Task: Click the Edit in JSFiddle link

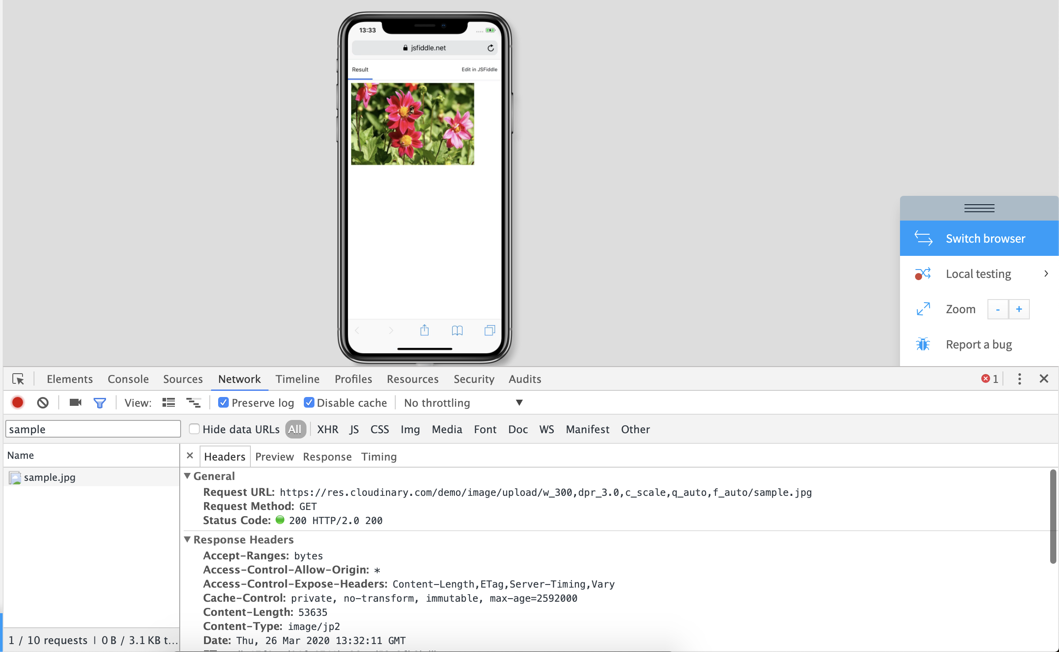Action: click(479, 69)
